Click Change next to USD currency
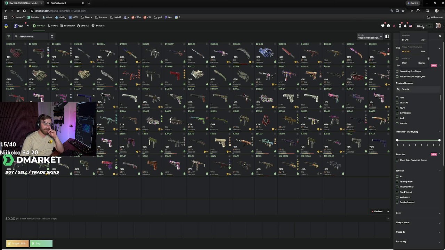The height and width of the screenshot is (250, 445). pos(422,63)
